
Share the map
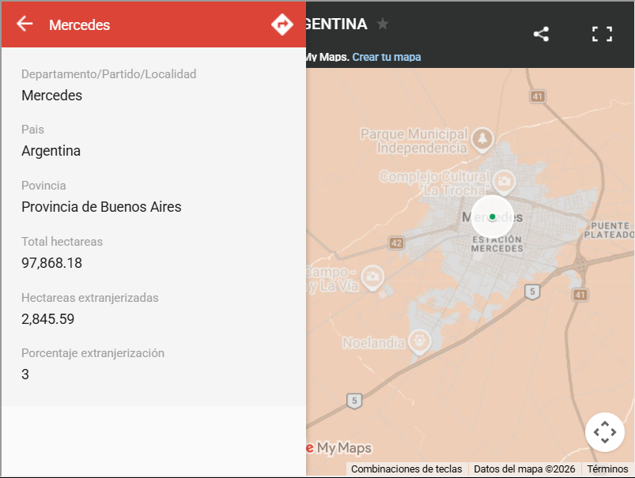tap(541, 34)
